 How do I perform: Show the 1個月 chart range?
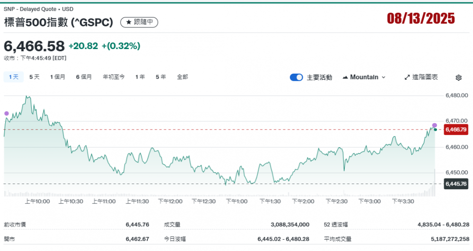[58, 77]
